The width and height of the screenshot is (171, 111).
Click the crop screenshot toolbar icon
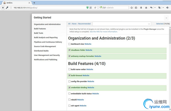tap(159, 8)
